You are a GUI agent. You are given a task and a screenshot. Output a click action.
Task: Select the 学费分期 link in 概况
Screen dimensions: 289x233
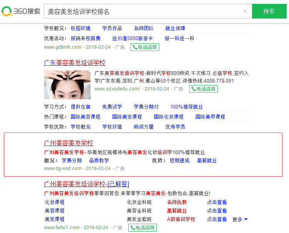[72, 160]
